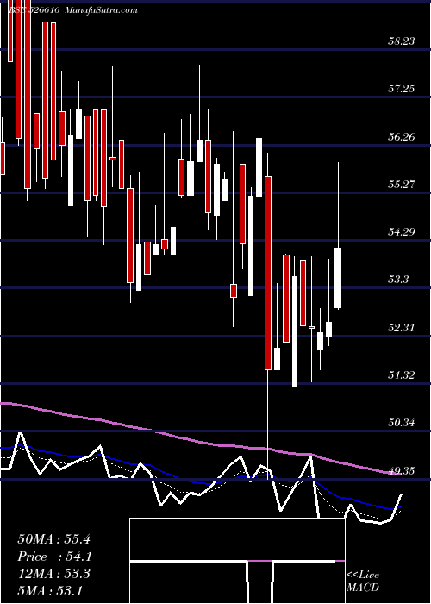Click the 50.34 price axis label

click(402, 423)
